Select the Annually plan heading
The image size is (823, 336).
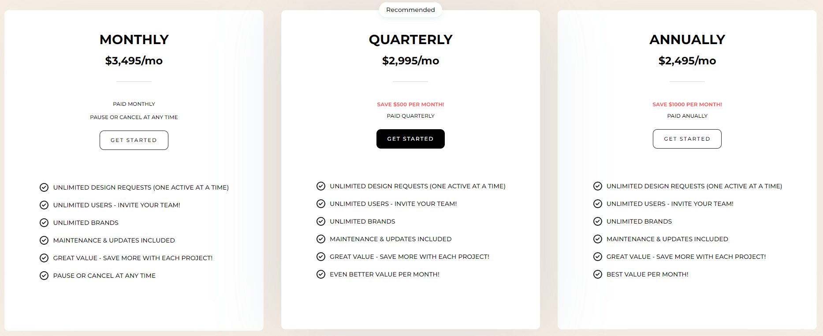687,40
